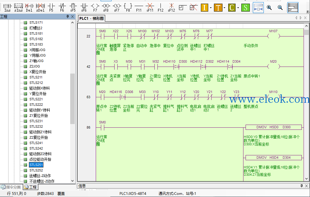The height and width of the screenshot is (197, 310).
Task: Draw a vertical line (F12)
Action: click(x=160, y=8)
